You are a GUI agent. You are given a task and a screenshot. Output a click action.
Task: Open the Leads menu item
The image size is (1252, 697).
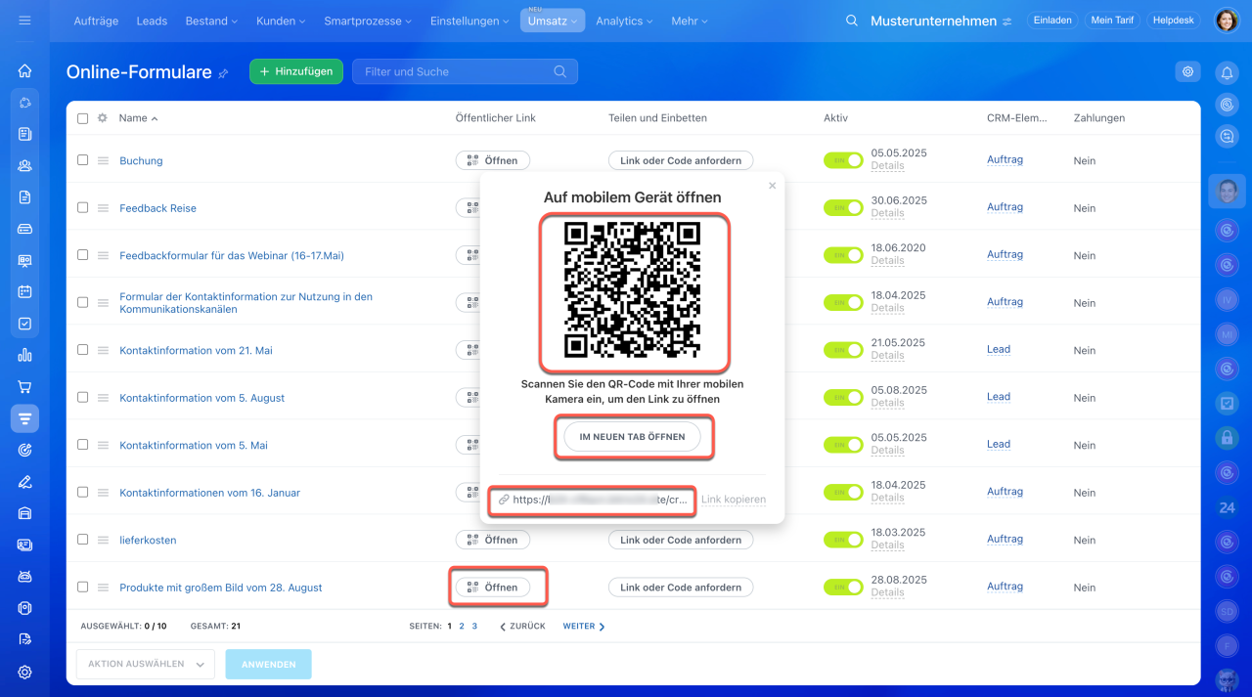[x=152, y=21]
